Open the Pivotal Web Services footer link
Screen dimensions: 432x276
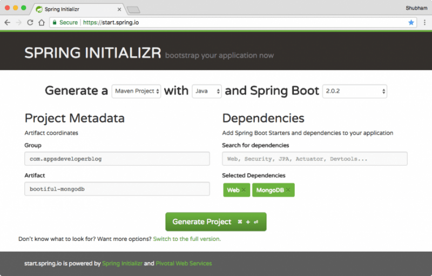pos(184,264)
